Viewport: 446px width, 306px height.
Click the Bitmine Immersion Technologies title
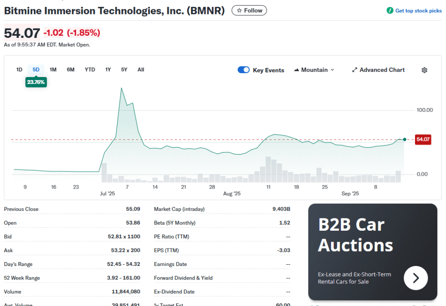pyautogui.click(x=114, y=11)
